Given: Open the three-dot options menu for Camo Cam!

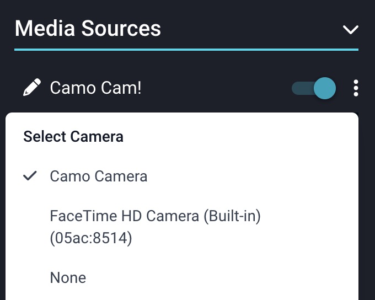Looking at the screenshot, I should click(x=356, y=88).
